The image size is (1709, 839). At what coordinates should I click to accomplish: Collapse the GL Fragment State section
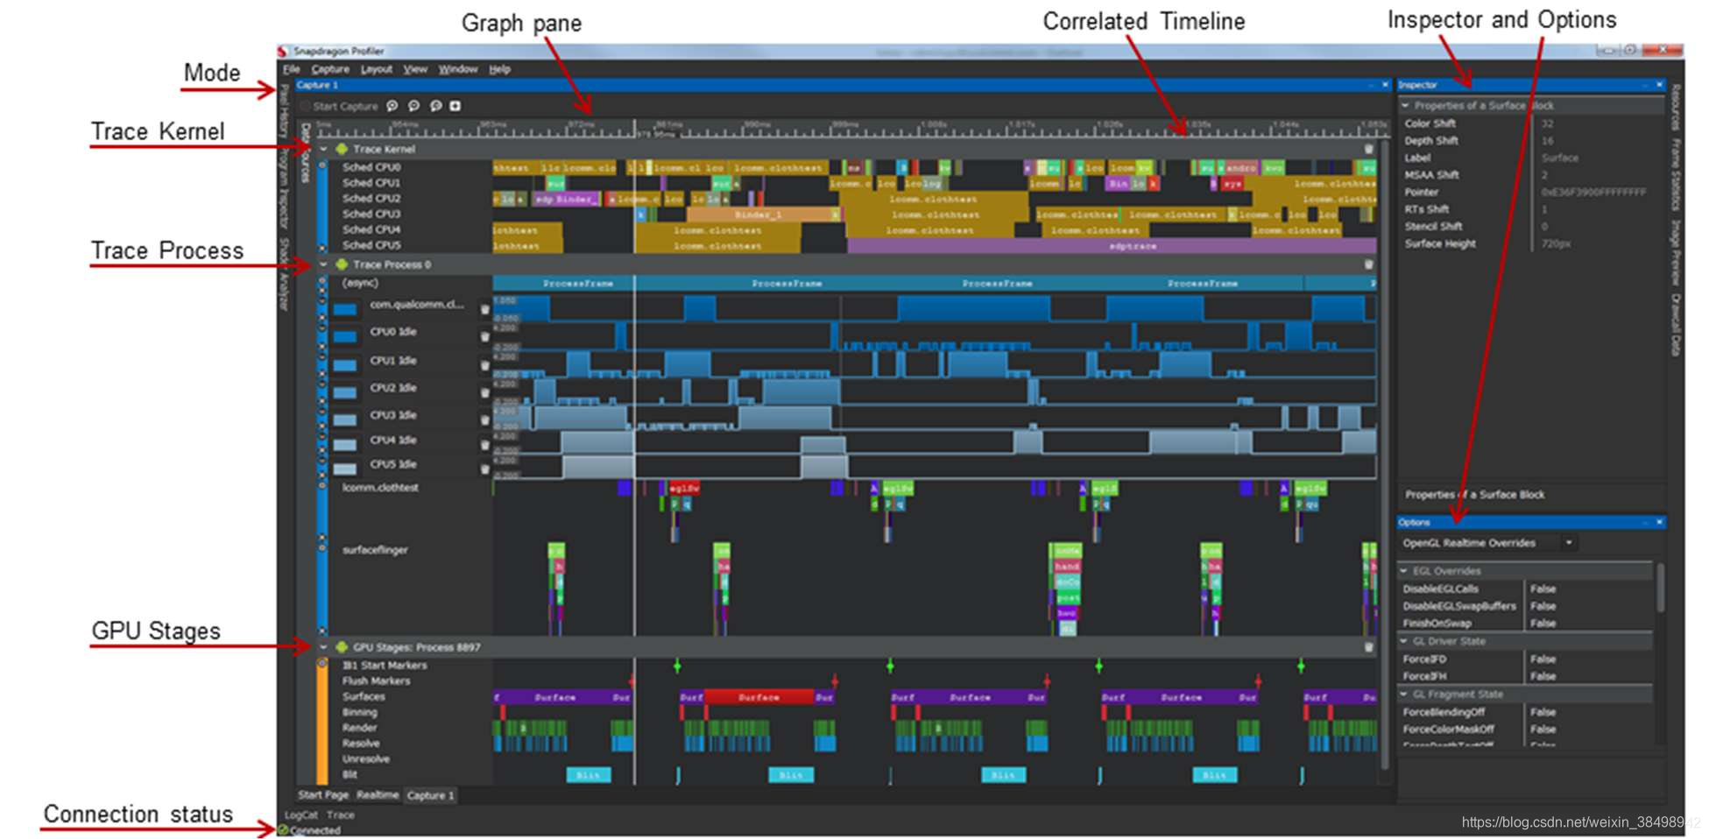coord(1404,694)
